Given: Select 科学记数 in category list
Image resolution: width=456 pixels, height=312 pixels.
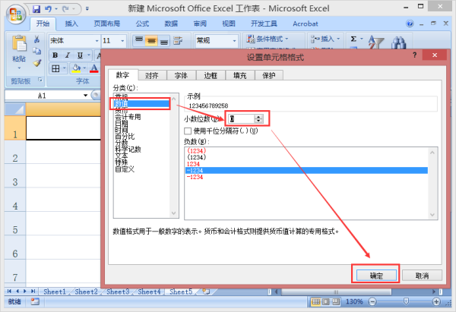Looking at the screenshot, I should (128, 150).
